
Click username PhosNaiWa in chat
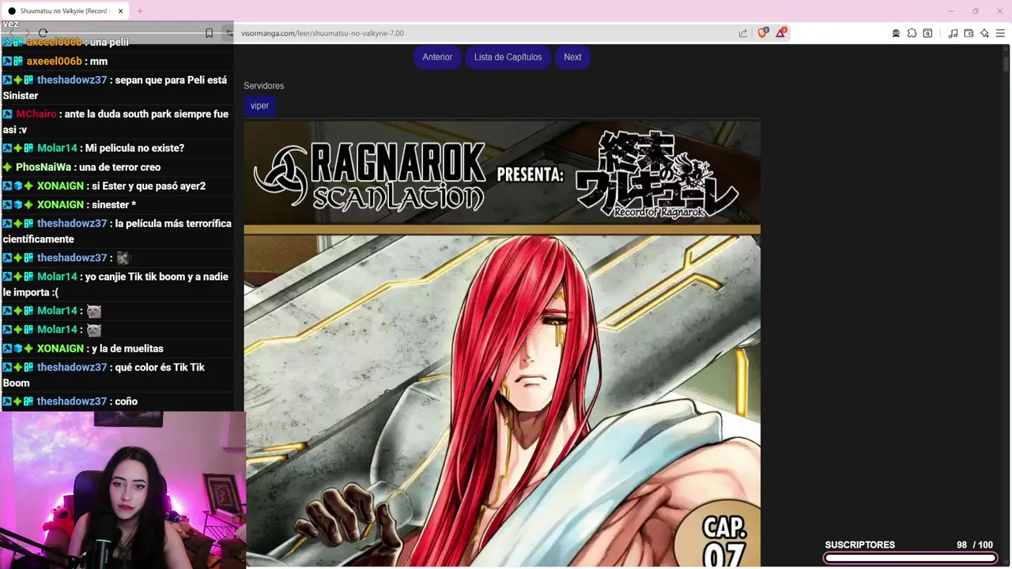pyautogui.click(x=43, y=167)
